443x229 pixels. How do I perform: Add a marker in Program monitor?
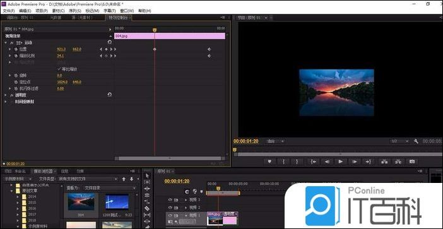pyautogui.click(x=270, y=161)
